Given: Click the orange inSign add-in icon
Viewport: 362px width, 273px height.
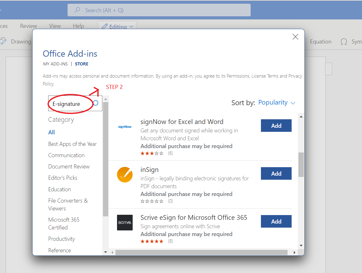Looking at the screenshot, I should [125, 175].
